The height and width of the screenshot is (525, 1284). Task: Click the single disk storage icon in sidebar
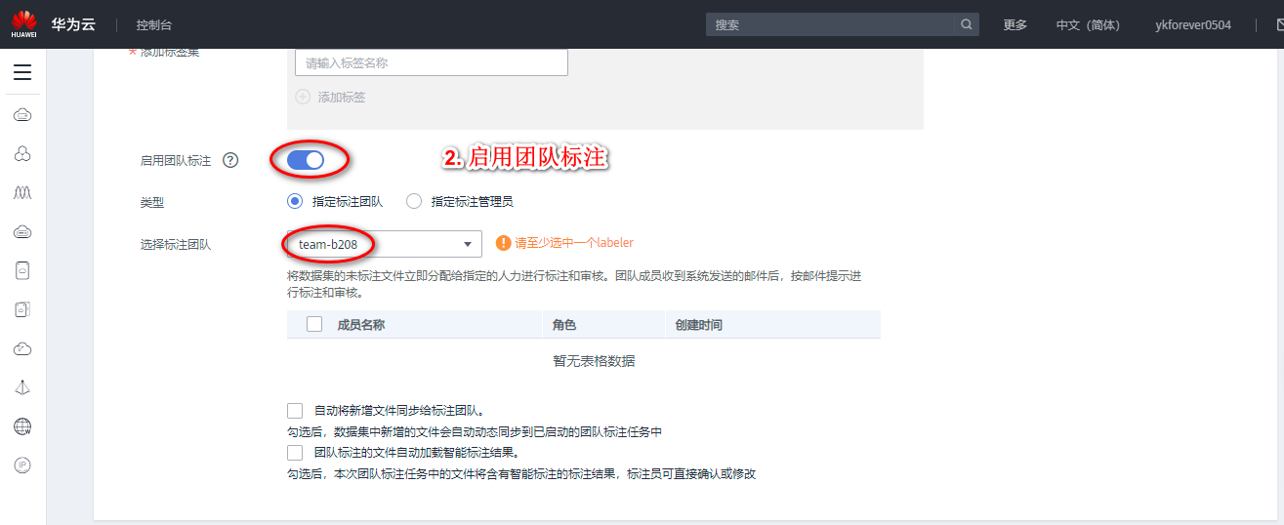[x=22, y=270]
